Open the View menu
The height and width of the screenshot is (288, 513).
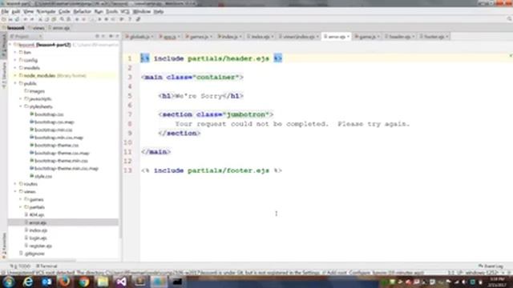point(29,11)
